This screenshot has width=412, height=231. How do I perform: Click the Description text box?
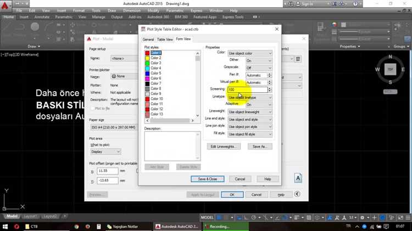tap(172, 146)
